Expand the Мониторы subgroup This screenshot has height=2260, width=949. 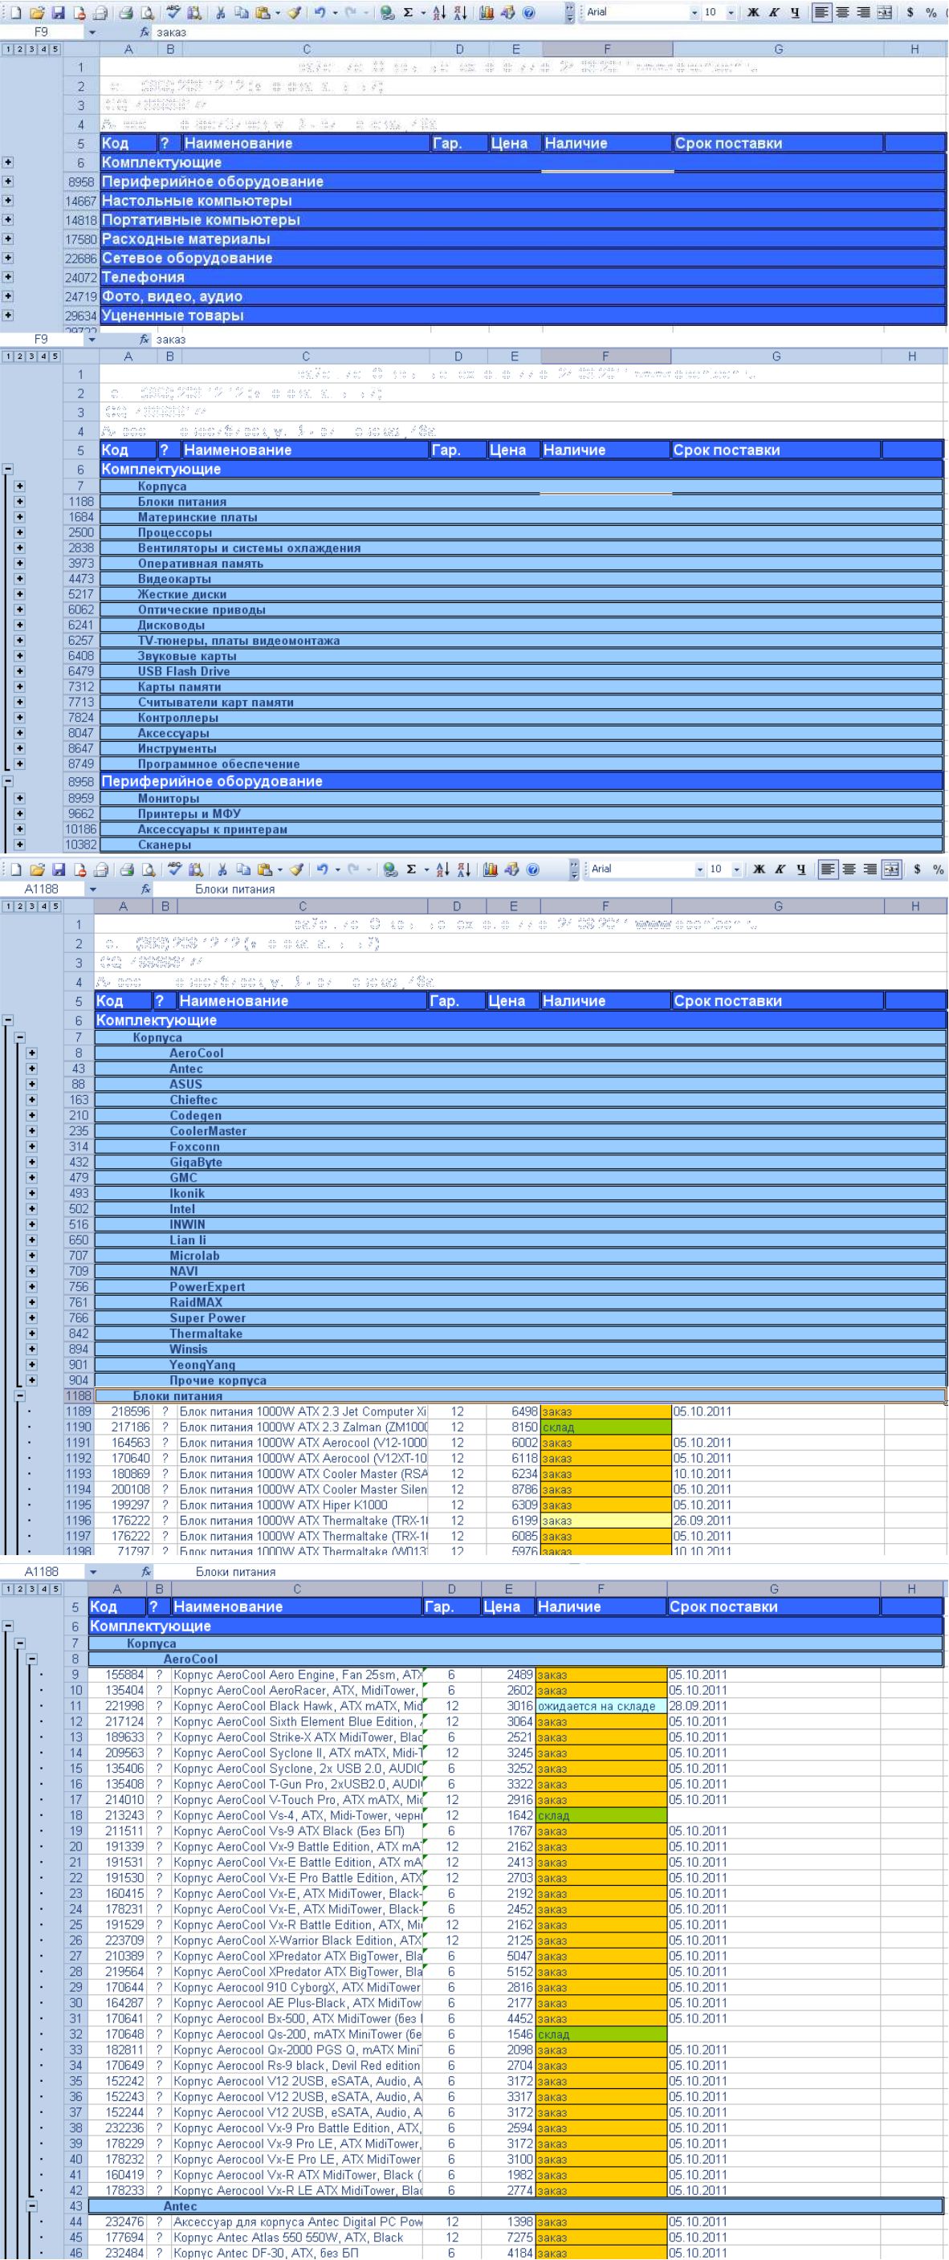[19, 798]
